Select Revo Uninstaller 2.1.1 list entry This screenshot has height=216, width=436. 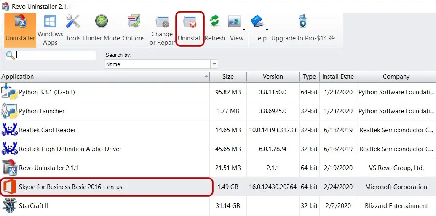click(48, 168)
